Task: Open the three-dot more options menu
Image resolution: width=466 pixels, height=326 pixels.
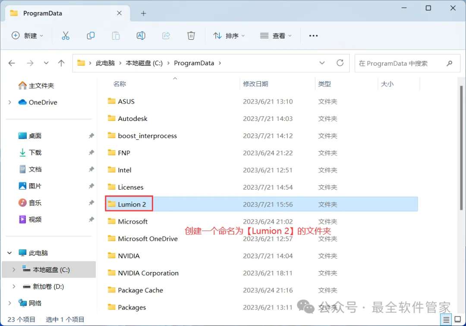Action: pyautogui.click(x=313, y=36)
